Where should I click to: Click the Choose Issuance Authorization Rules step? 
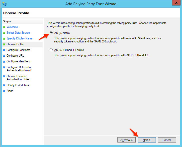[18, 78]
